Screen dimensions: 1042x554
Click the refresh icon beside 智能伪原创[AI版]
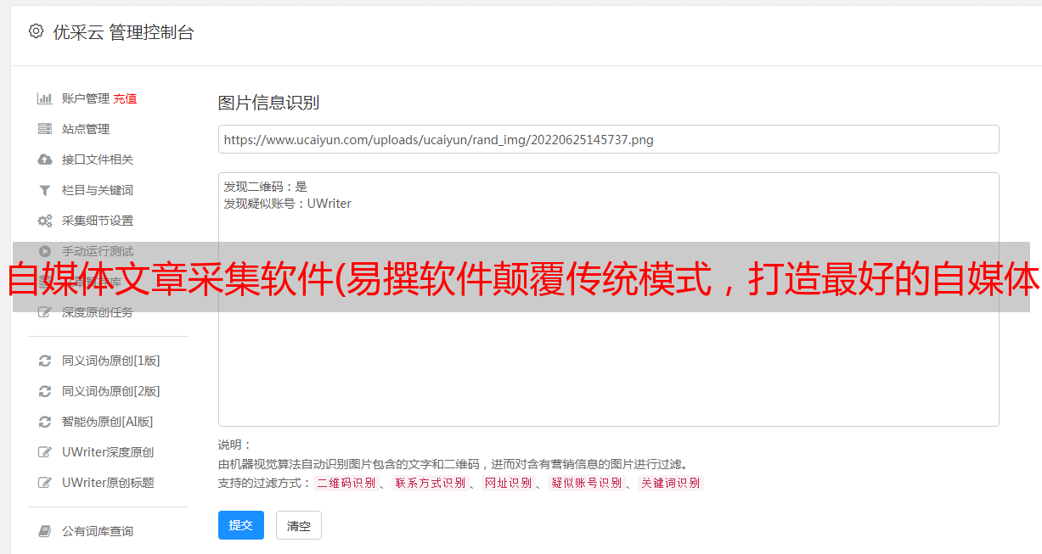pos(45,422)
